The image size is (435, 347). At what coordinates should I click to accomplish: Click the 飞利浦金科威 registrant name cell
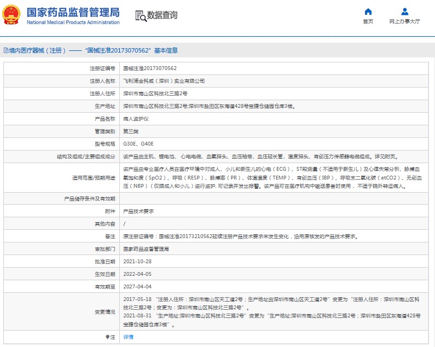pyautogui.click(x=274, y=81)
